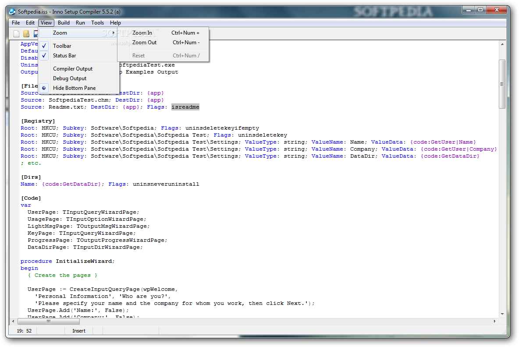Click the '[Dirs]' section header
Screen dimensions: 519x347
[x=31, y=177]
